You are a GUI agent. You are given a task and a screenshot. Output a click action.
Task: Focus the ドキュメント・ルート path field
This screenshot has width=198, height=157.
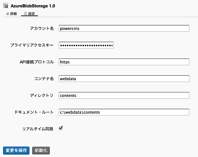tap(124, 112)
